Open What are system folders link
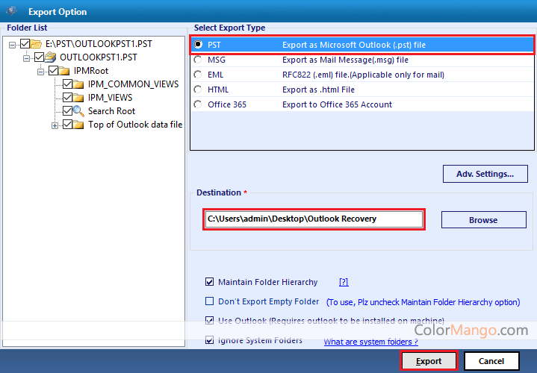The width and height of the screenshot is (537, 373). pos(370,342)
